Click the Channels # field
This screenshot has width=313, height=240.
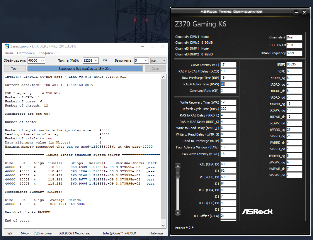(x=294, y=37)
